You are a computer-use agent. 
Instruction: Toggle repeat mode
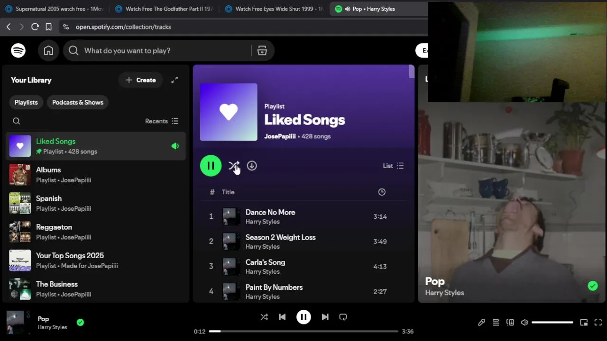click(x=343, y=317)
